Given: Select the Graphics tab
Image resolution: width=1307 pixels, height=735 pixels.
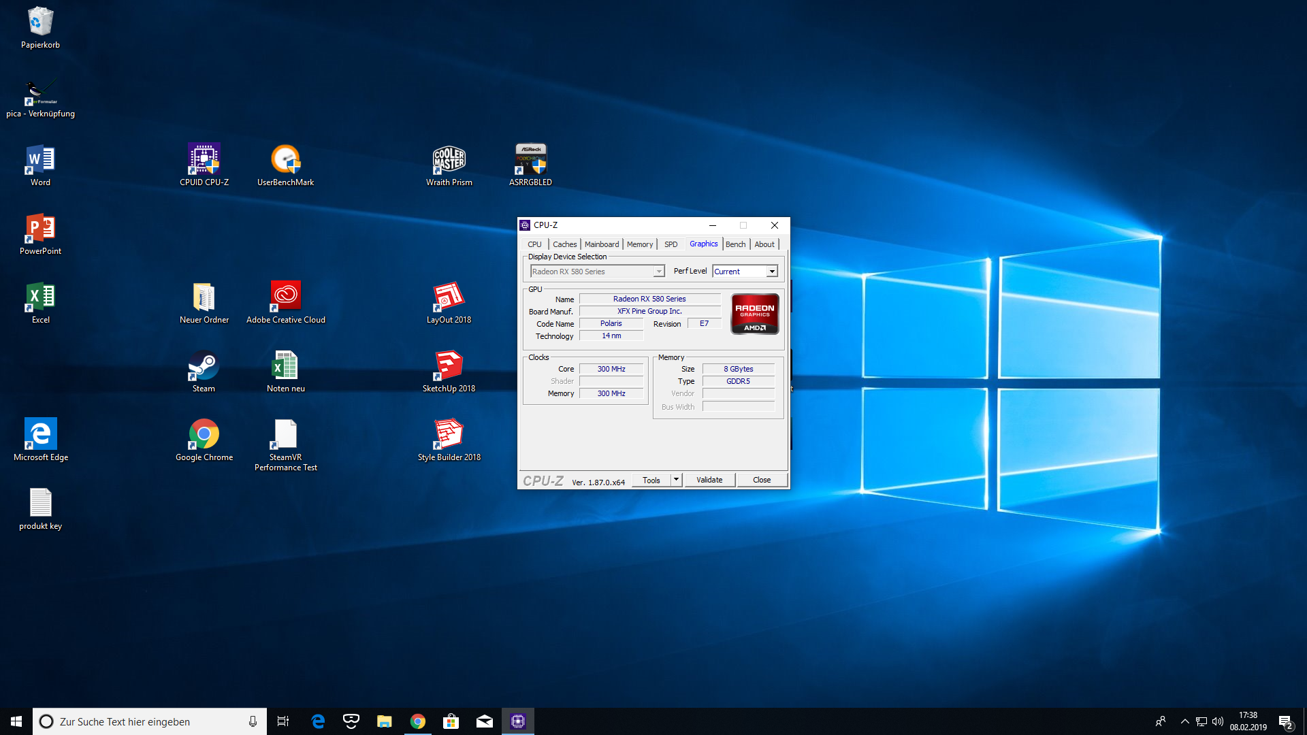Looking at the screenshot, I should (x=703, y=244).
